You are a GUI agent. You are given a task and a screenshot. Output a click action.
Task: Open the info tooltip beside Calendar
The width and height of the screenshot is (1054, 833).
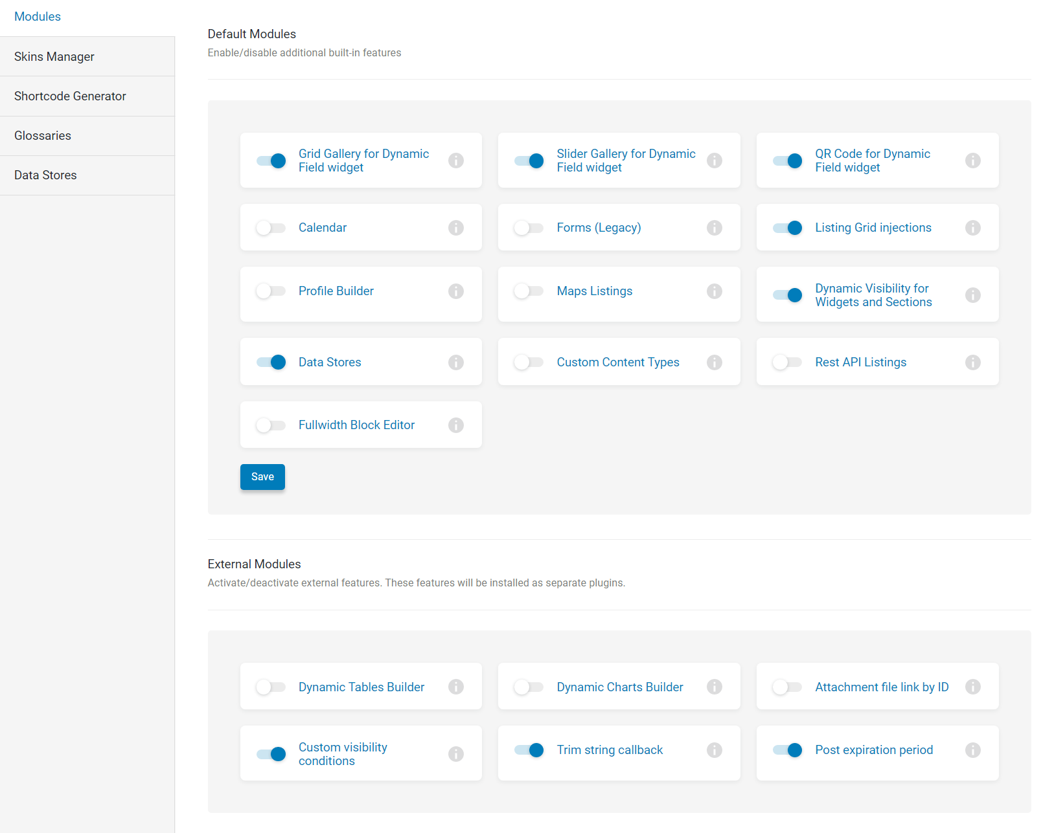(x=456, y=228)
